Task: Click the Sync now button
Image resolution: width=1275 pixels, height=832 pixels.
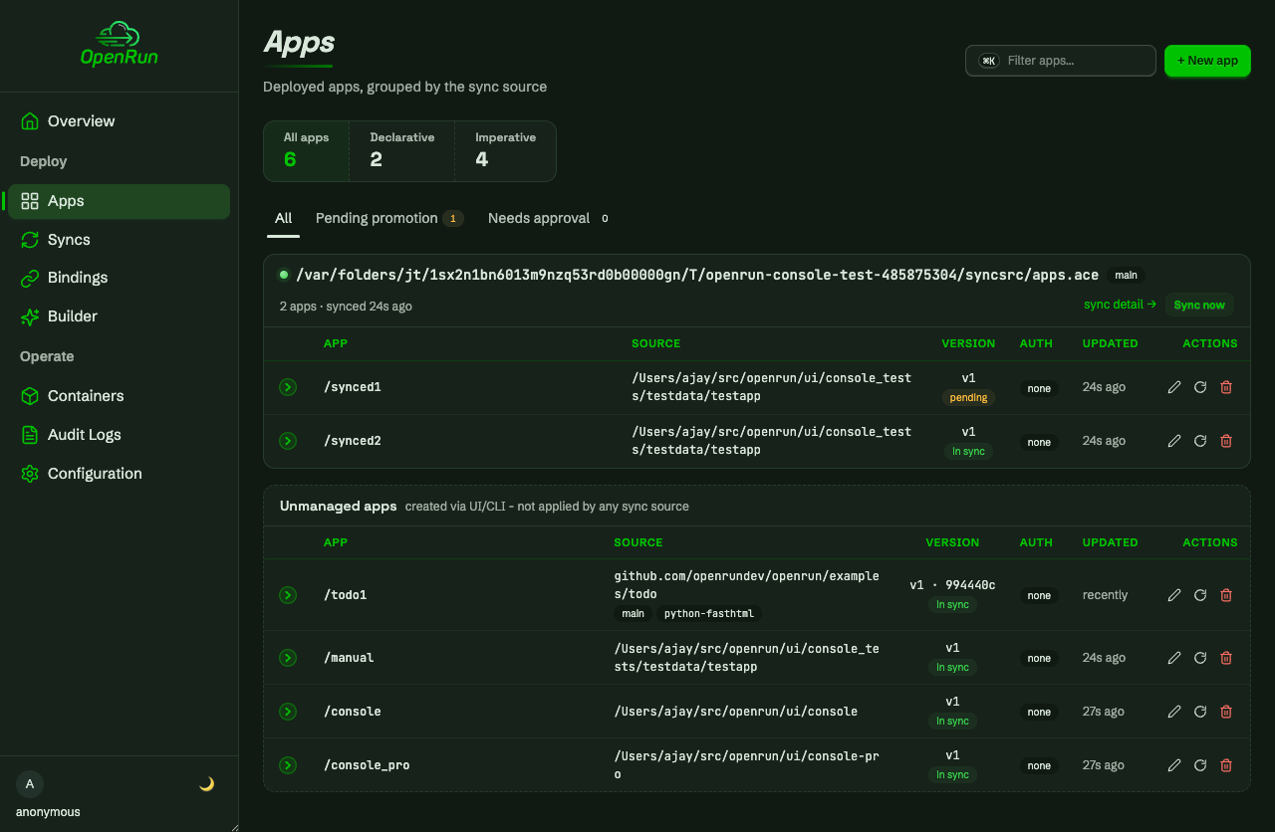Action: coord(1199,305)
